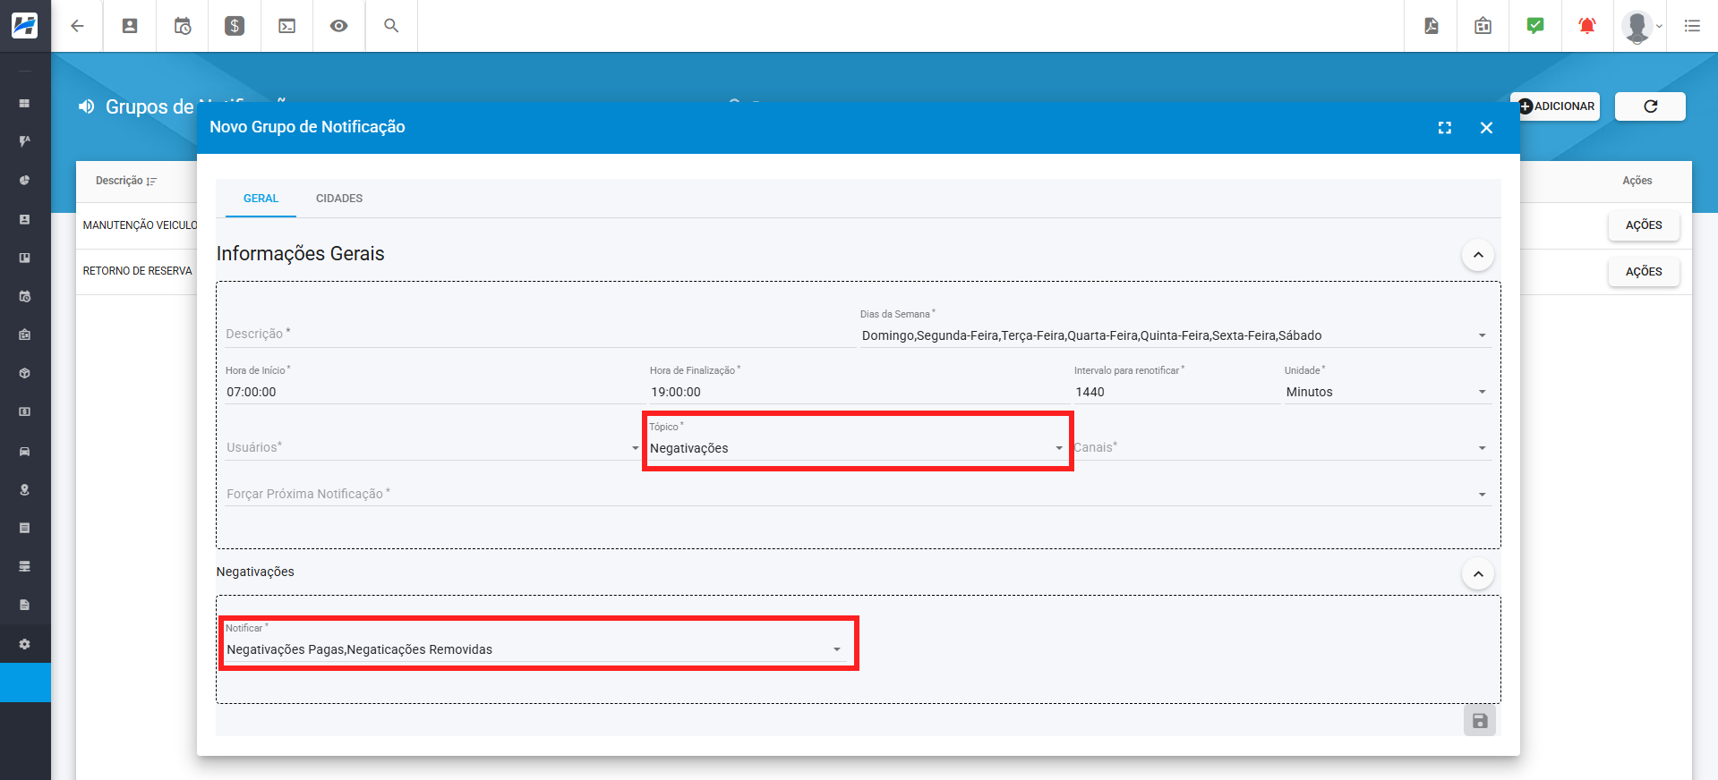This screenshot has width=1718, height=780.
Task: Open the grid dashboard sidebar icon
Action: [25, 104]
